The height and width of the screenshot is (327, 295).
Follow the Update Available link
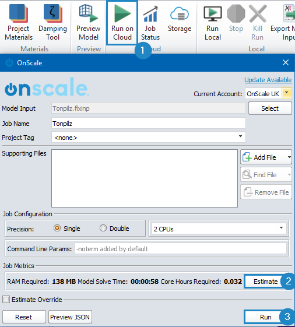[268, 80]
